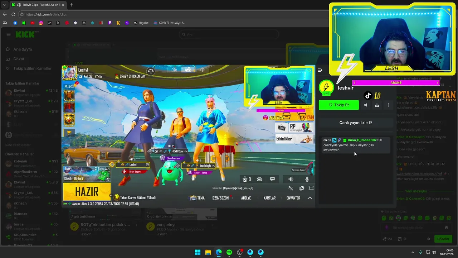Screen dimensions: 458x258
Task: Reload page with browser refresh icon
Action: (x=13, y=14)
